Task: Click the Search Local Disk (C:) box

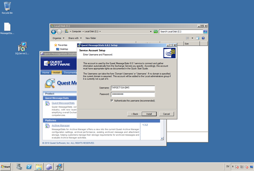Action: pos(181,32)
